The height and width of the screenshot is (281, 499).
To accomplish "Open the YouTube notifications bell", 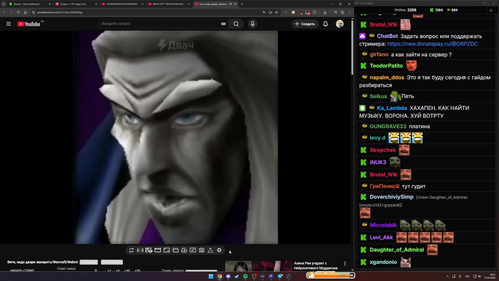I will coord(326,24).
